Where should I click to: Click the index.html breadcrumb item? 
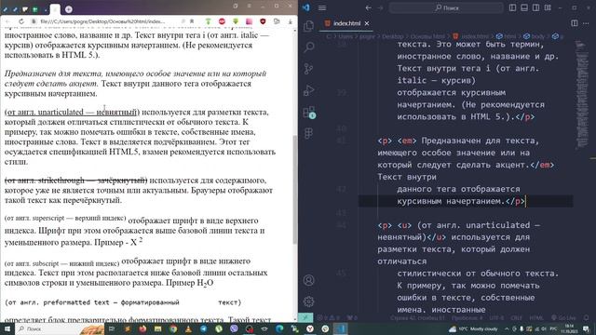coord(471,36)
